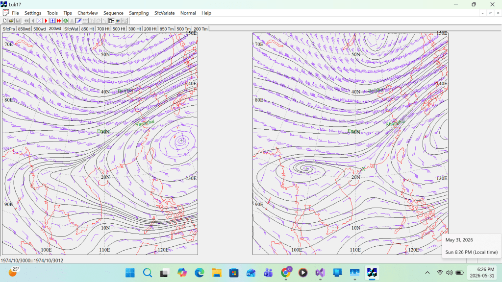Click the blue boxed up-arrow icon
Image resolution: width=502 pixels, height=282 pixels.
click(52, 21)
